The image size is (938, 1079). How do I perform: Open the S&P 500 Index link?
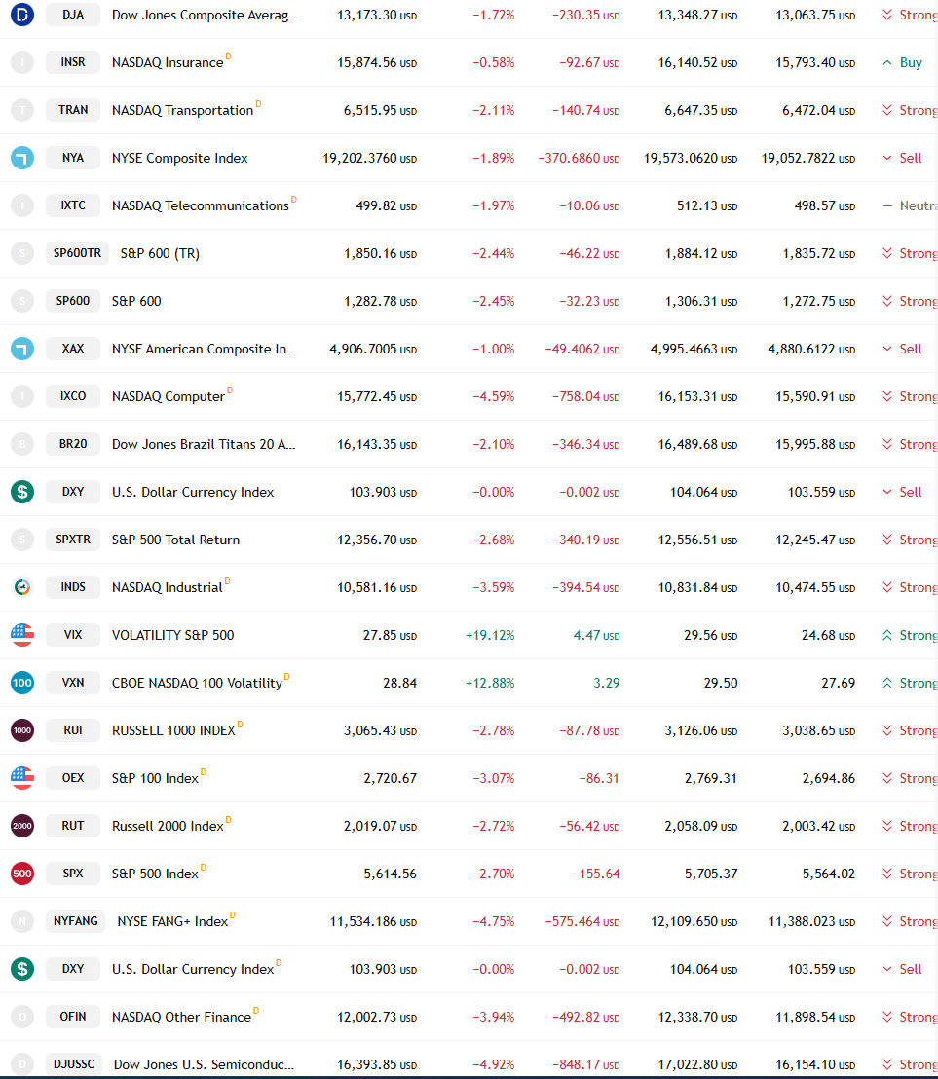pyautogui.click(x=155, y=874)
